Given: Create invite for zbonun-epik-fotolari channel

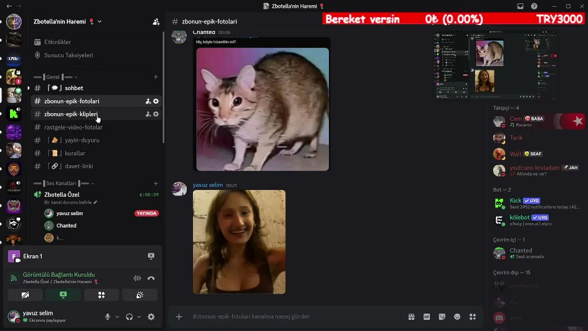Looking at the screenshot, I should click(x=148, y=101).
